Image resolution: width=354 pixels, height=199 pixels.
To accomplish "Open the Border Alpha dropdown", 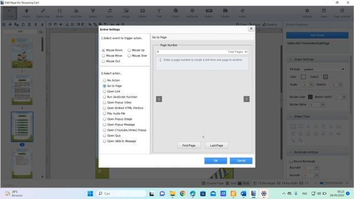I will [322, 104].
